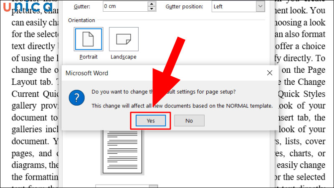Click the Landscape label text
The height and width of the screenshot is (188, 334).
(x=124, y=57)
